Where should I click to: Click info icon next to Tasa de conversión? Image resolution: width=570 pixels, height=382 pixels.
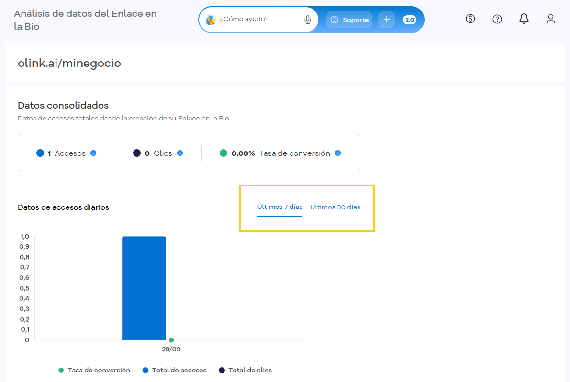click(x=338, y=153)
